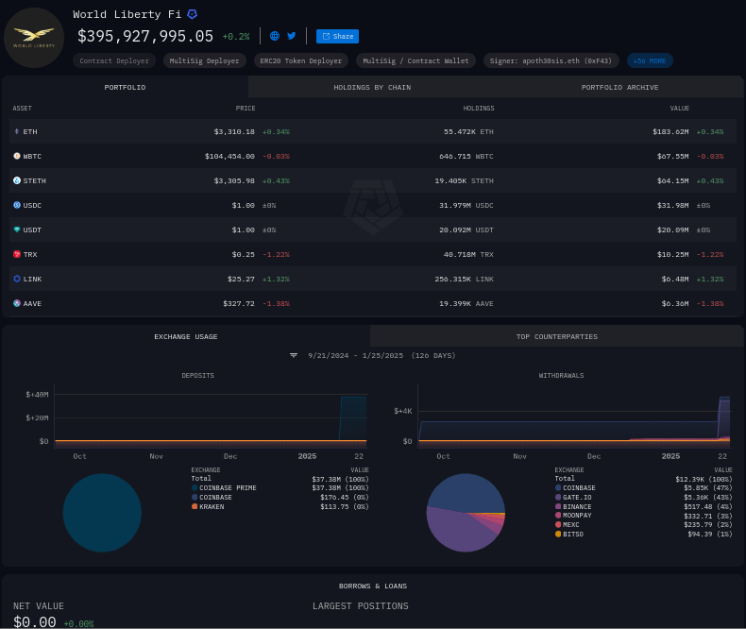Click the ETH token icon
The height and width of the screenshot is (629, 746).
click(17, 131)
